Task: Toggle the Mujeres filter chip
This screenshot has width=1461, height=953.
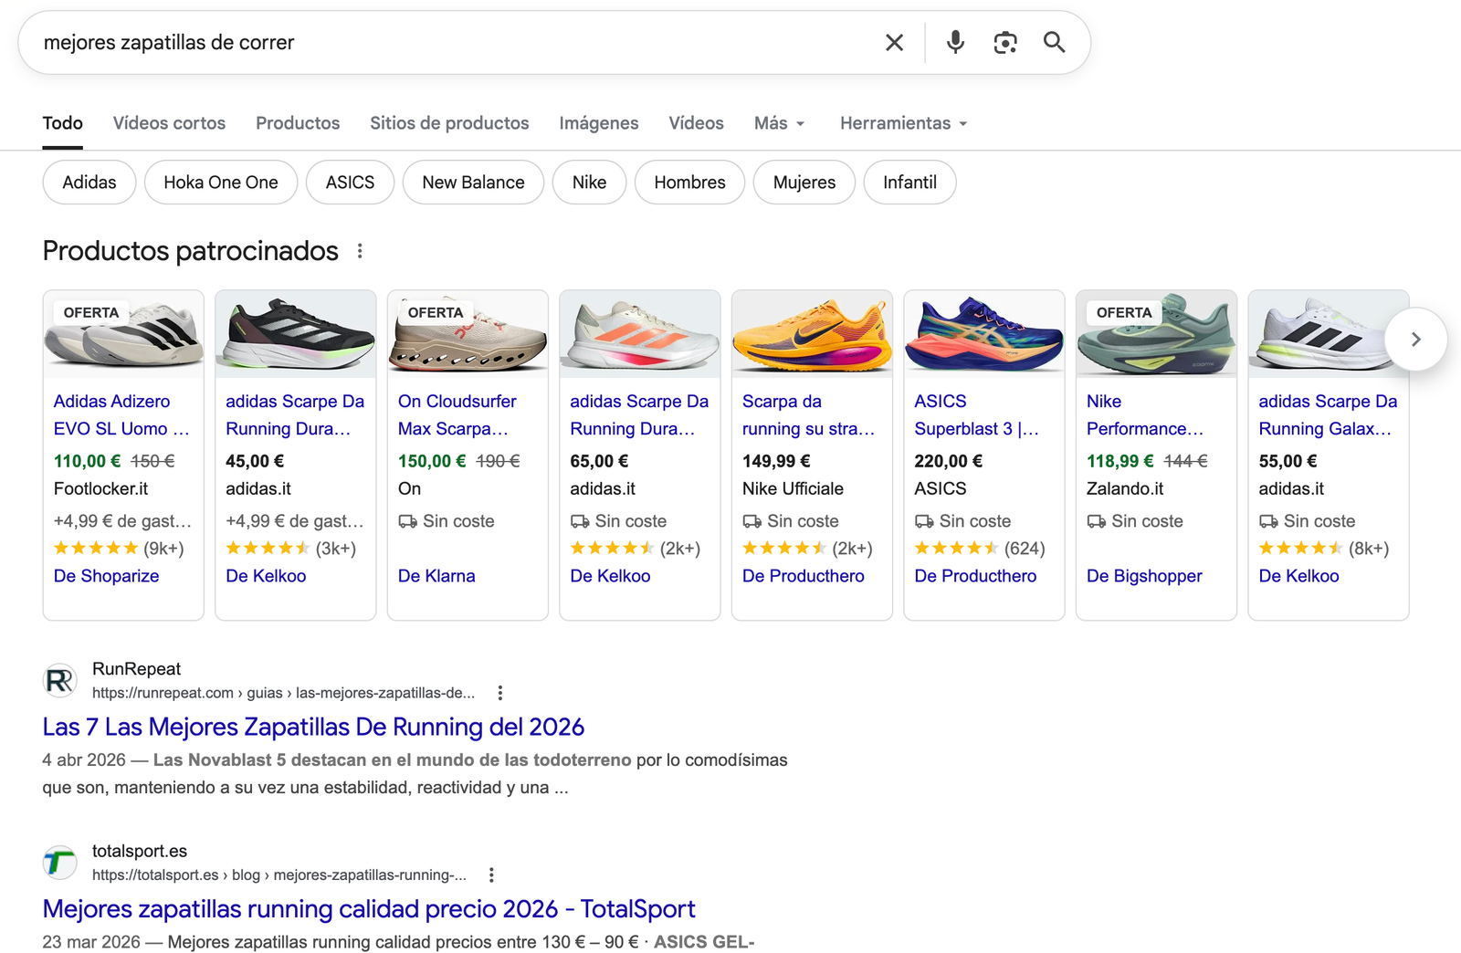Action: 804,183
